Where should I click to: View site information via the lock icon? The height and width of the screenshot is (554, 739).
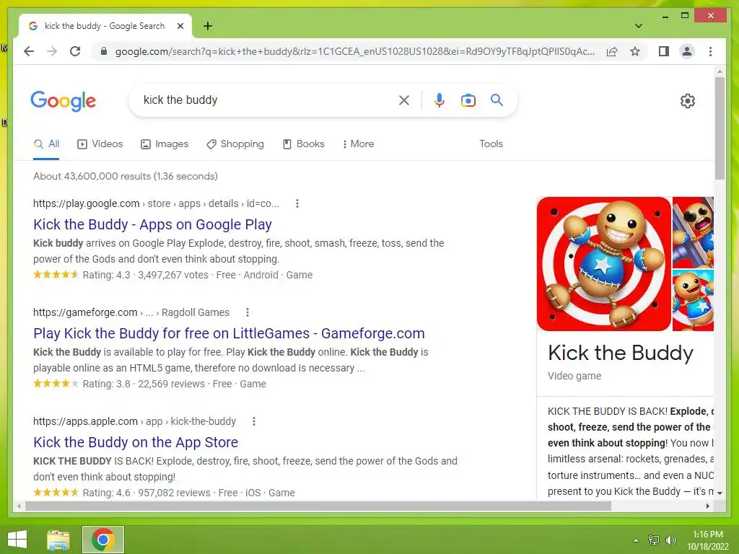[x=104, y=51]
